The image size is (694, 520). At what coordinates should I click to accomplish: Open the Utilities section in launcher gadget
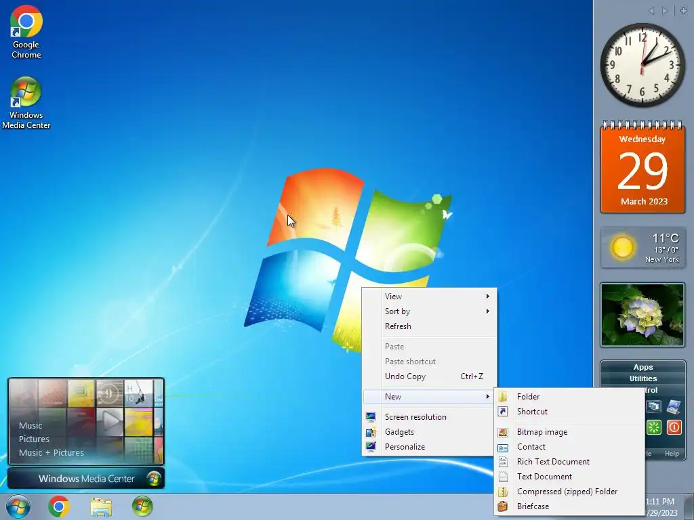click(643, 378)
